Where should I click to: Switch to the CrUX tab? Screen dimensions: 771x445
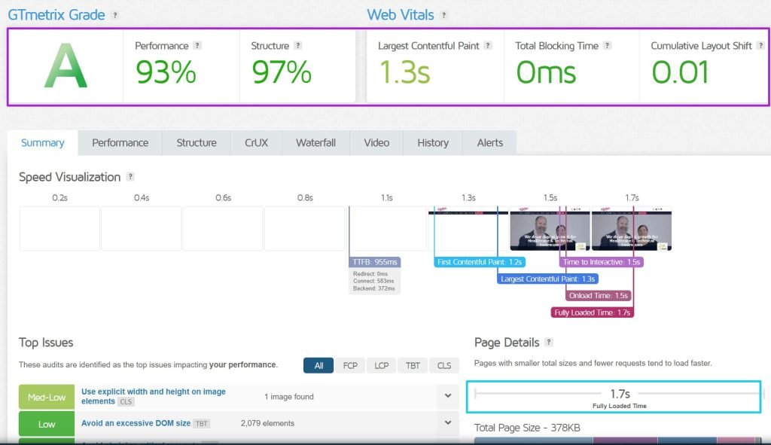pyautogui.click(x=256, y=142)
